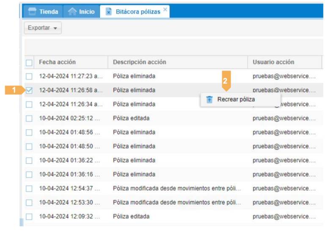This screenshot has width=325, height=231.
Task: Open the Exportar dropdown
Action: [43, 28]
